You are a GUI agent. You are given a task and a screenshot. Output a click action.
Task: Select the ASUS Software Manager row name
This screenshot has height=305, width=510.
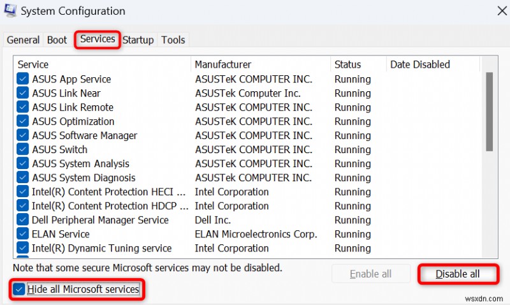(x=85, y=135)
